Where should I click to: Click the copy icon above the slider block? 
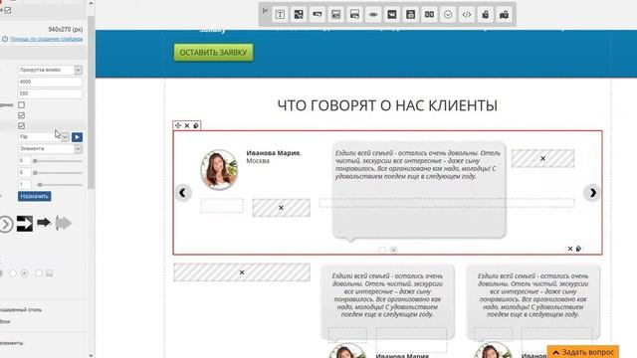(x=196, y=126)
